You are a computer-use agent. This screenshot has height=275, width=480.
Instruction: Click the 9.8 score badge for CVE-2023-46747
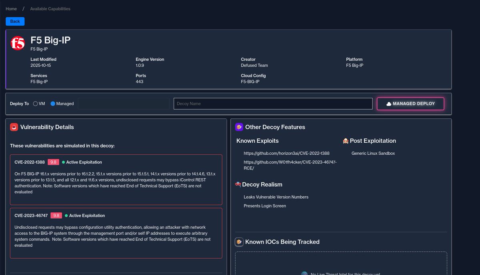[x=56, y=215]
